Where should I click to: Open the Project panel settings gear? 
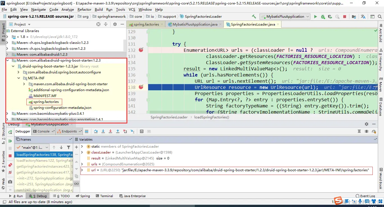(x=115, y=24)
